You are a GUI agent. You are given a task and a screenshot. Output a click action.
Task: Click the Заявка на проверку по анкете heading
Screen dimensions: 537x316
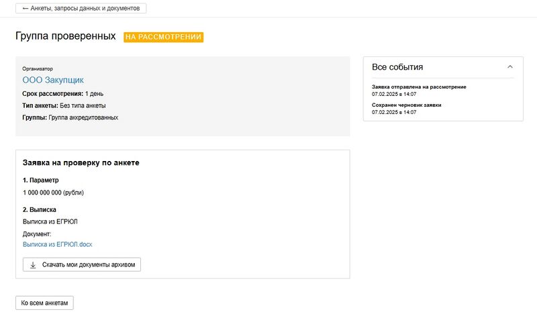pos(81,163)
